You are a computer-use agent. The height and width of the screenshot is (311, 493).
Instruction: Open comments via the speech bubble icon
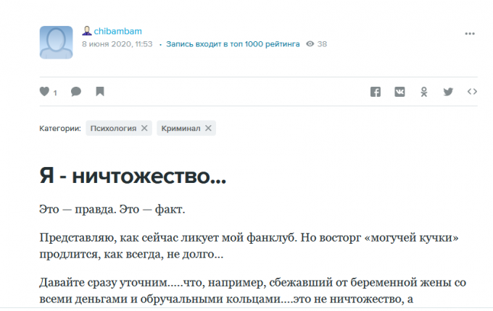[76, 92]
